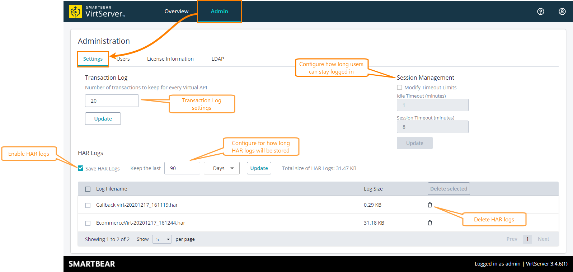Select all logs with header checkbox
Viewport: 573px width, 272px height.
click(88, 189)
